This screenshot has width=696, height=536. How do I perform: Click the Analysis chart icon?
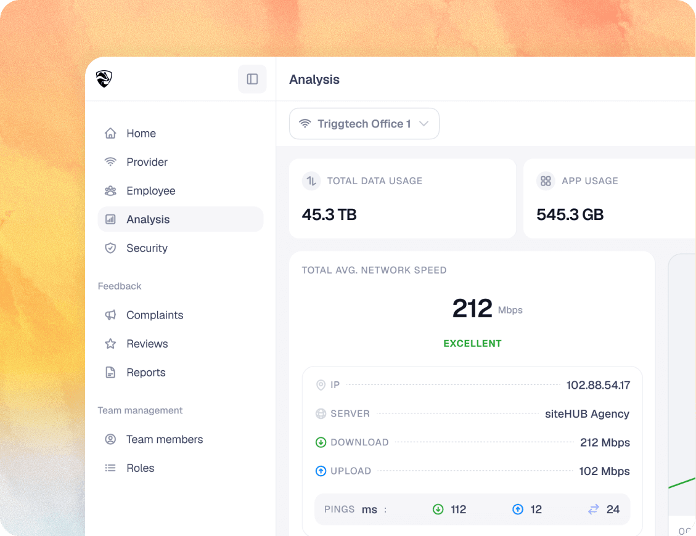(x=110, y=219)
